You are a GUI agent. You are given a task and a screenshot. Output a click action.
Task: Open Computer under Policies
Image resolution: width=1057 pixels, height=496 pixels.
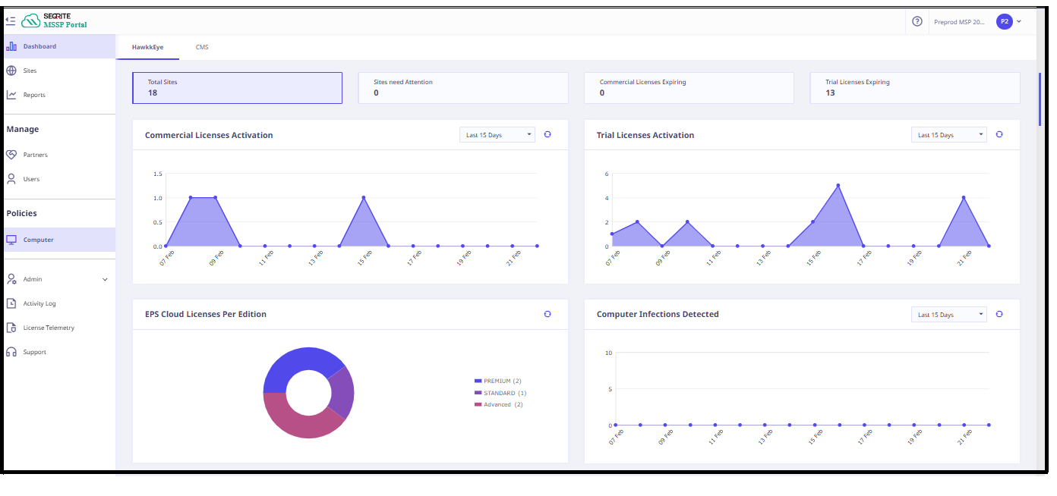click(58, 240)
